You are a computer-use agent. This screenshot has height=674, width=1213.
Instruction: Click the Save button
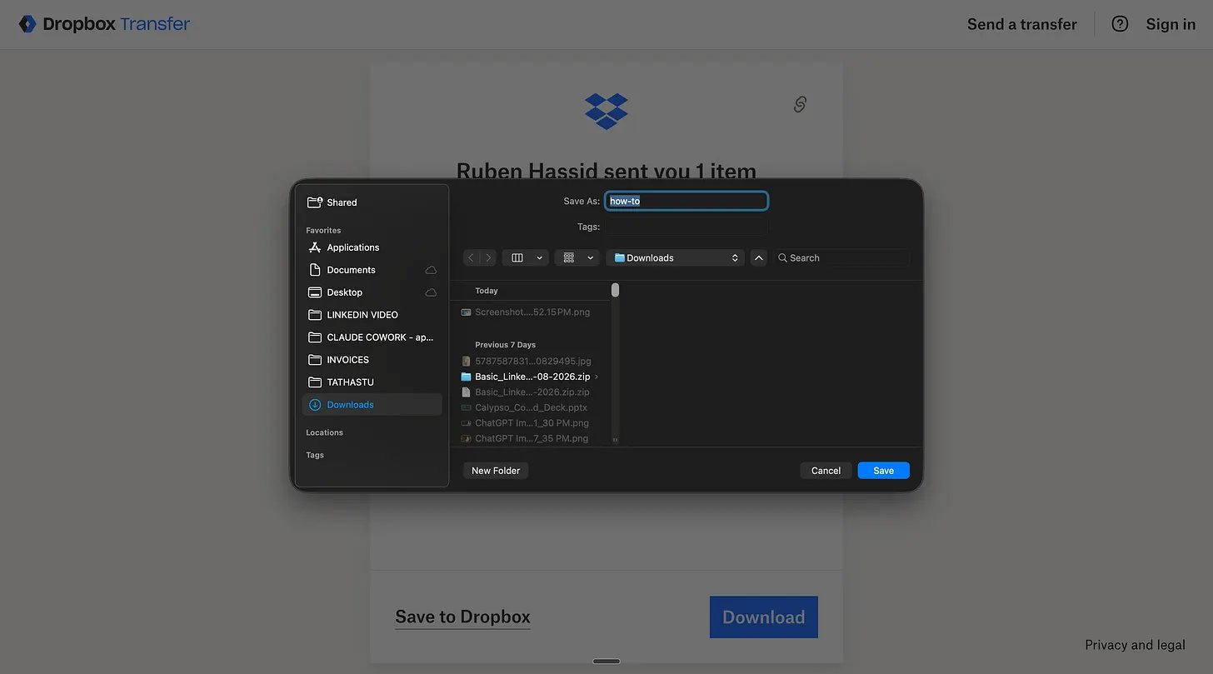coord(884,471)
